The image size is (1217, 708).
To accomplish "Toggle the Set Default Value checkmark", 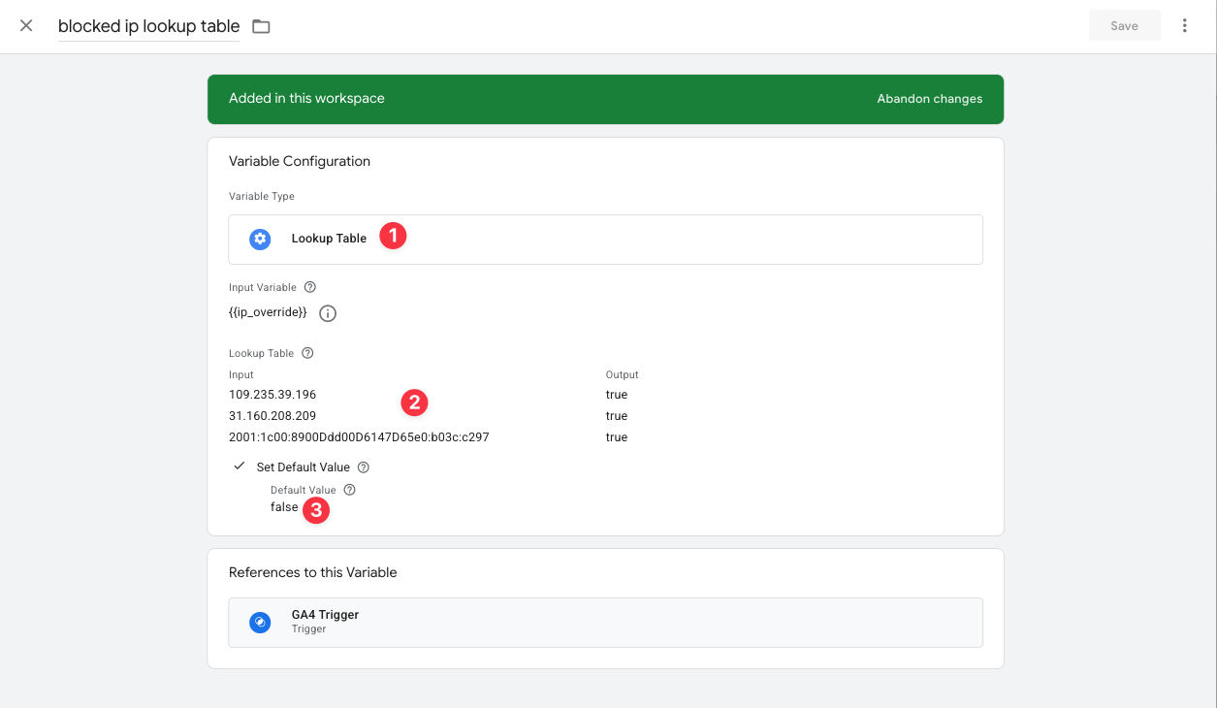I will pyautogui.click(x=240, y=467).
